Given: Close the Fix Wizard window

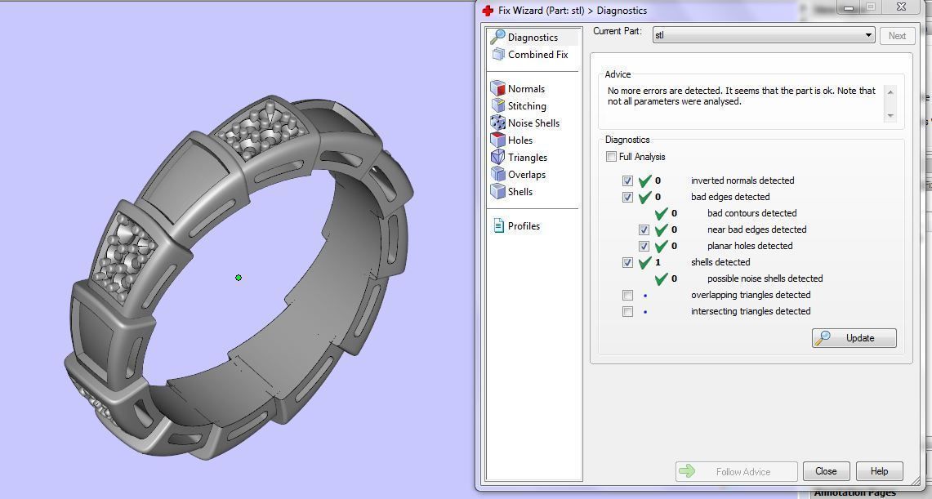Looking at the screenshot, I should tap(902, 7).
